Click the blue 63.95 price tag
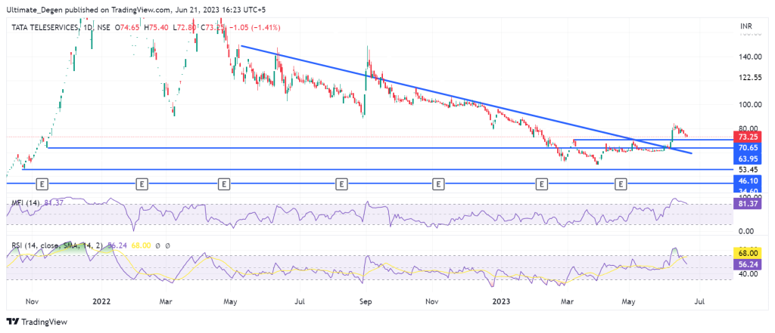 coord(747,159)
